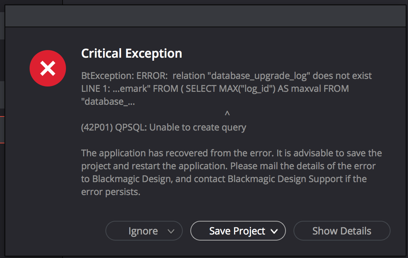Click the Critical Exception heading

[132, 53]
